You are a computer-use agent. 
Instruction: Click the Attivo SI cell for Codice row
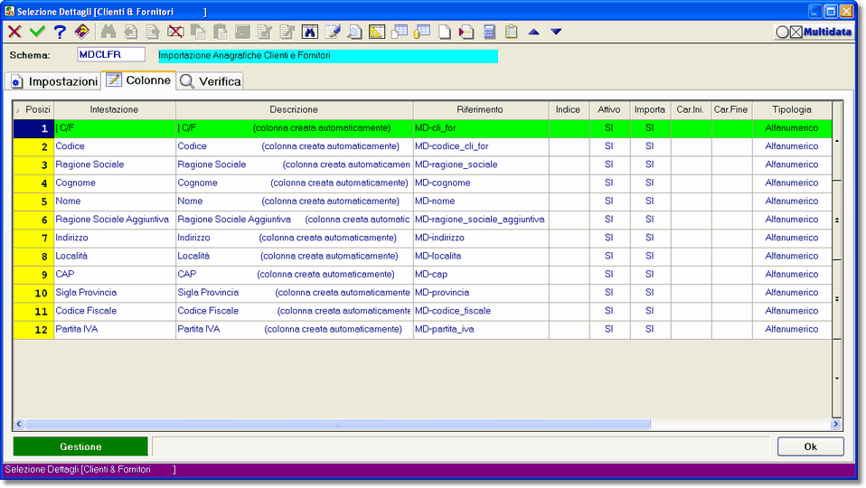tap(609, 146)
